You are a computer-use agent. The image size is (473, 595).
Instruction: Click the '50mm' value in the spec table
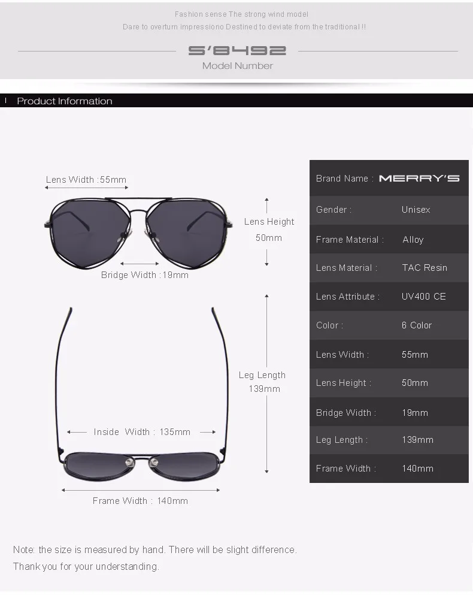pyautogui.click(x=414, y=383)
